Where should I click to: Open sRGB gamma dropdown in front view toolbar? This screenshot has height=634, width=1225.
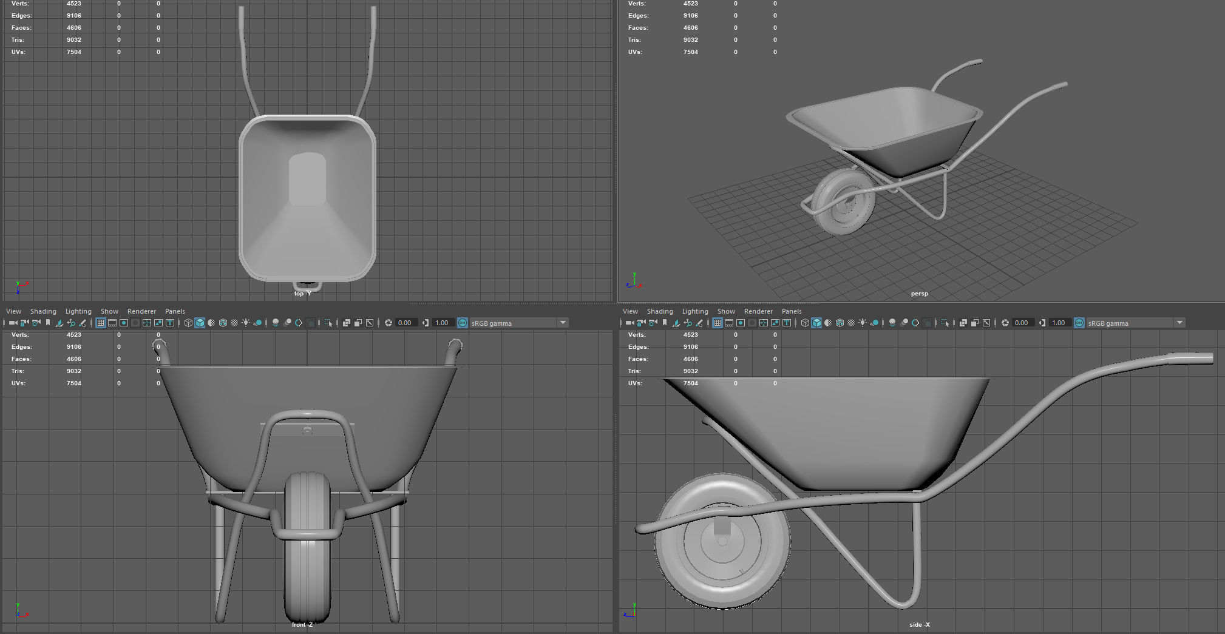519,323
